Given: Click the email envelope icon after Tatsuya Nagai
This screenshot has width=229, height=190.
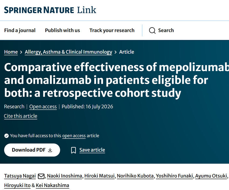Looking at the screenshot, I should coord(41,176).
